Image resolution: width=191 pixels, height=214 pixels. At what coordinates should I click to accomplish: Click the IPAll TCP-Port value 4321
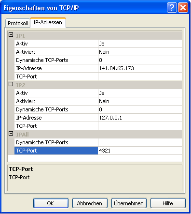coord(140,151)
